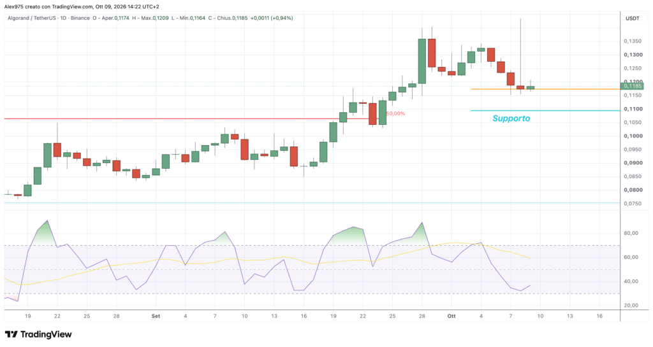
Task: Click the 0,0850 price axis label
Action: (x=632, y=176)
